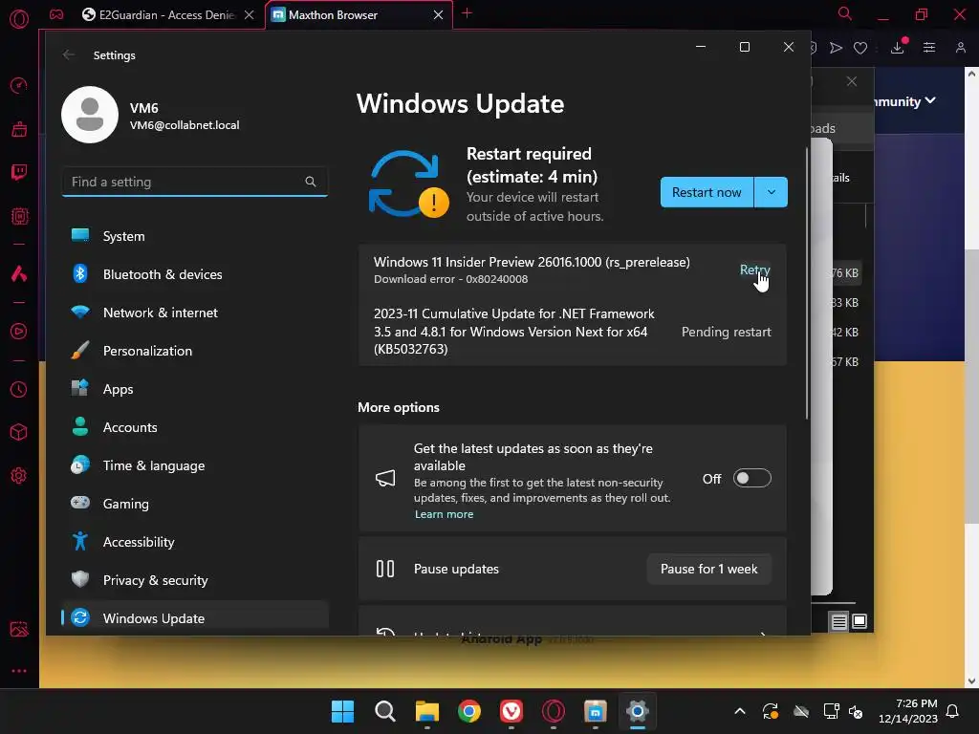This screenshot has height=734, width=979.
Task: Open Extensions cube icon in Opera sidebar
Action: pyautogui.click(x=19, y=432)
